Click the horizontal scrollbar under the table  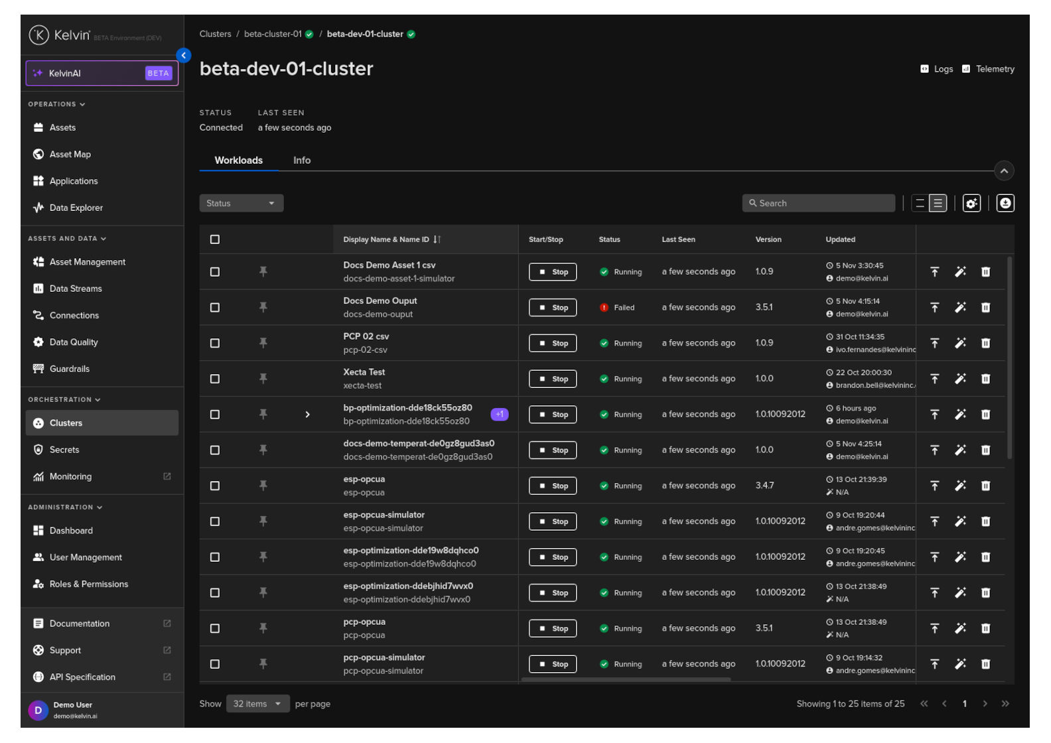[x=626, y=679]
